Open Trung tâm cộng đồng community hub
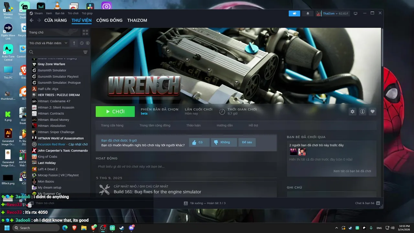Image resolution: width=414 pixels, height=233 pixels. [x=155, y=125]
